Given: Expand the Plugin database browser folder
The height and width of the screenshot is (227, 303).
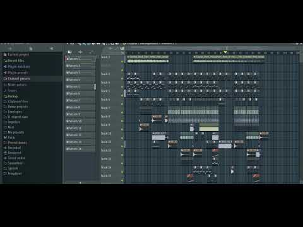Looking at the screenshot, I should coord(17,67).
